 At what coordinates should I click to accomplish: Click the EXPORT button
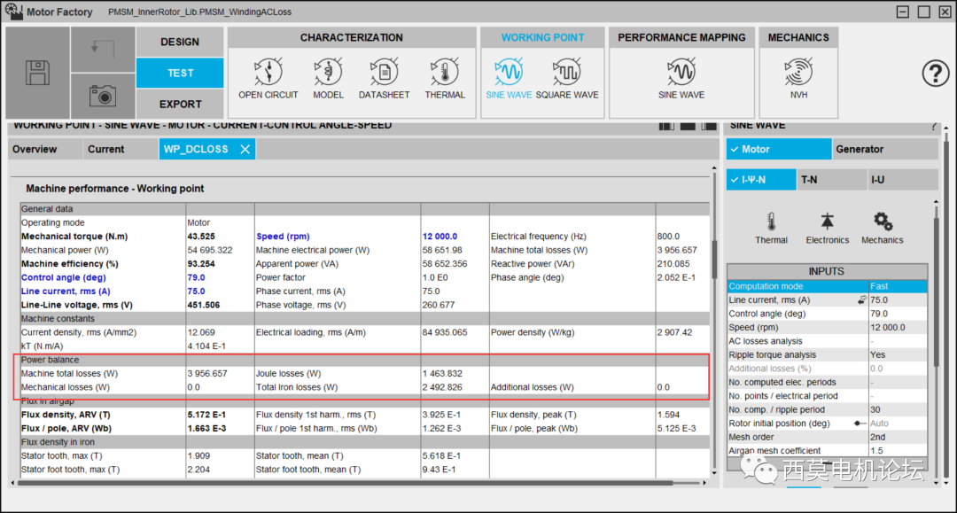tap(180, 104)
